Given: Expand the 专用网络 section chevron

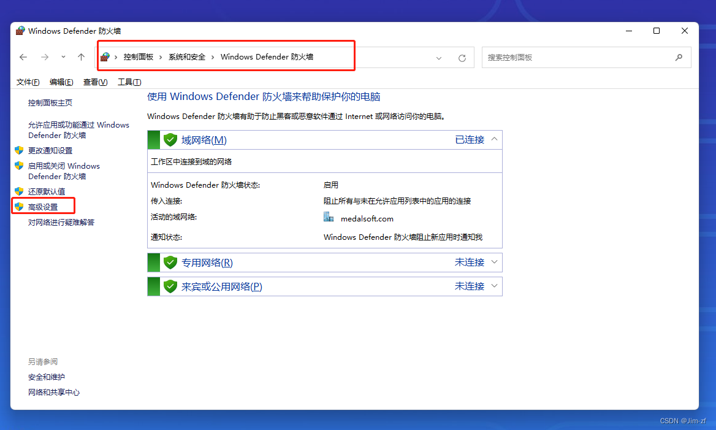Looking at the screenshot, I should click(x=494, y=263).
